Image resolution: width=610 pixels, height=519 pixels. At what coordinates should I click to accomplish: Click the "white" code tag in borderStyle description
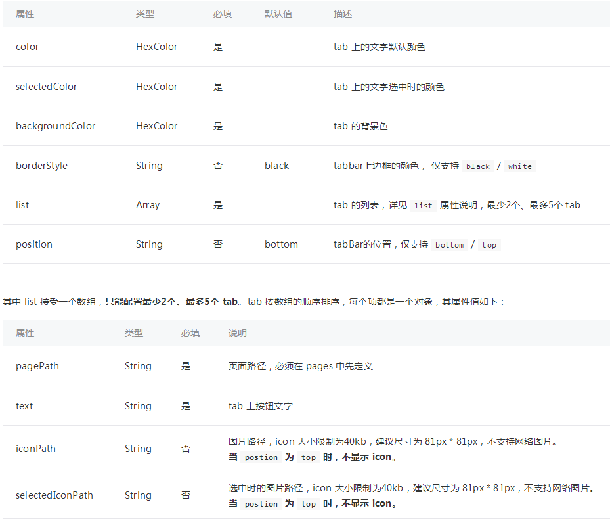click(519, 166)
